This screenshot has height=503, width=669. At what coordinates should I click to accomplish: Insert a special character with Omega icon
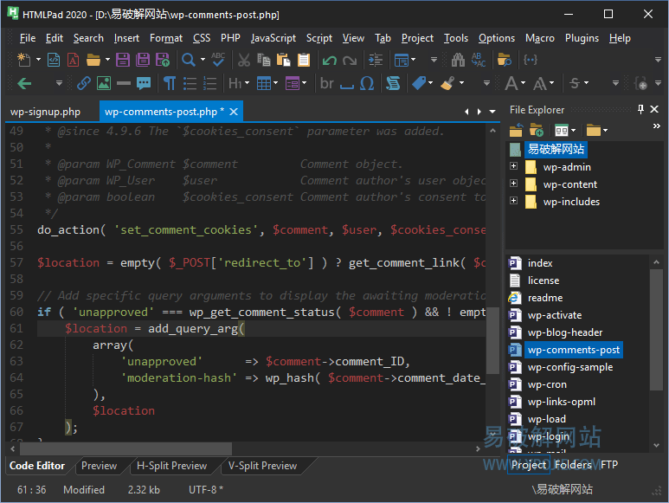click(366, 83)
